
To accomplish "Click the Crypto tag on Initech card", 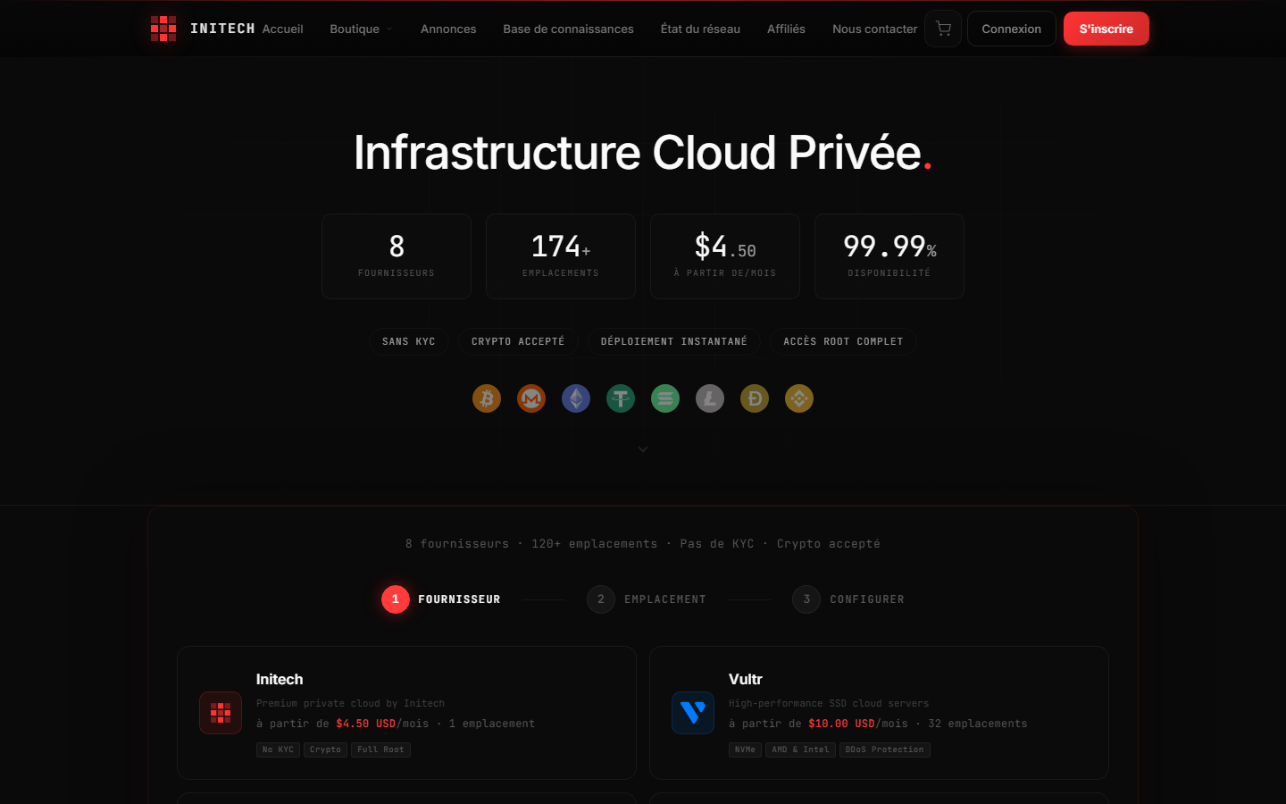I will point(325,750).
